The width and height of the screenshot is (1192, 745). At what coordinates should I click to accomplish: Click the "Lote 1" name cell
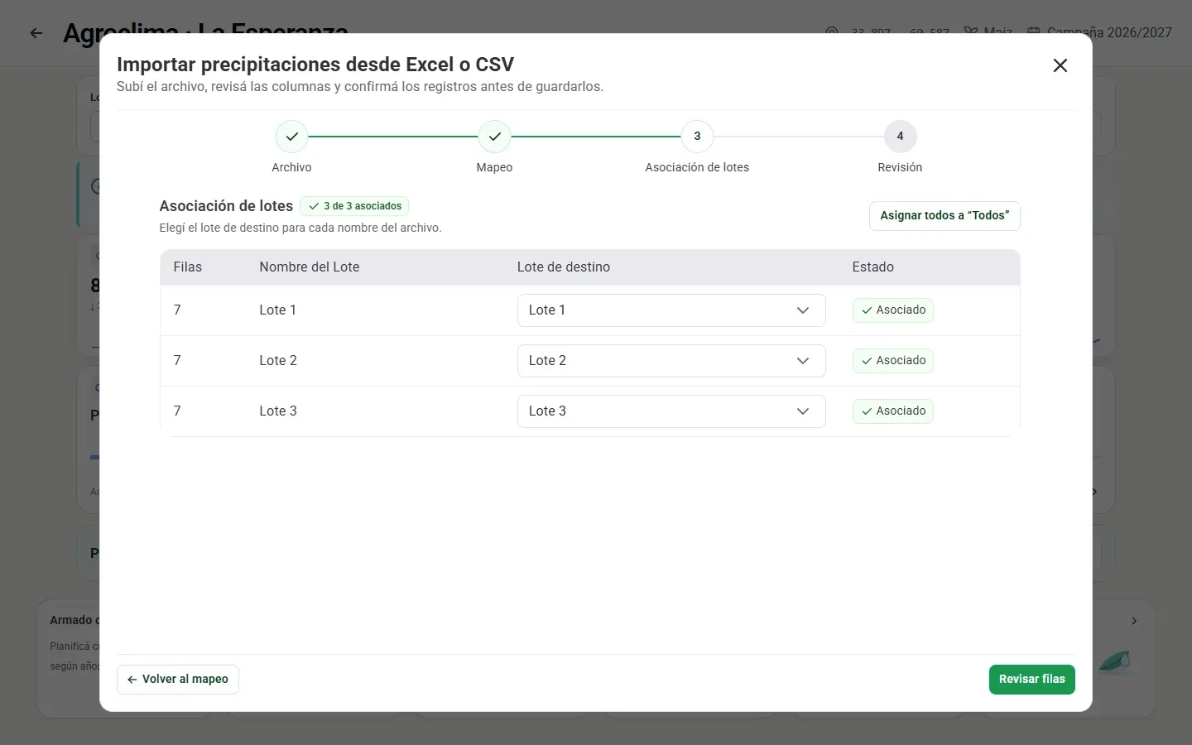pos(278,310)
